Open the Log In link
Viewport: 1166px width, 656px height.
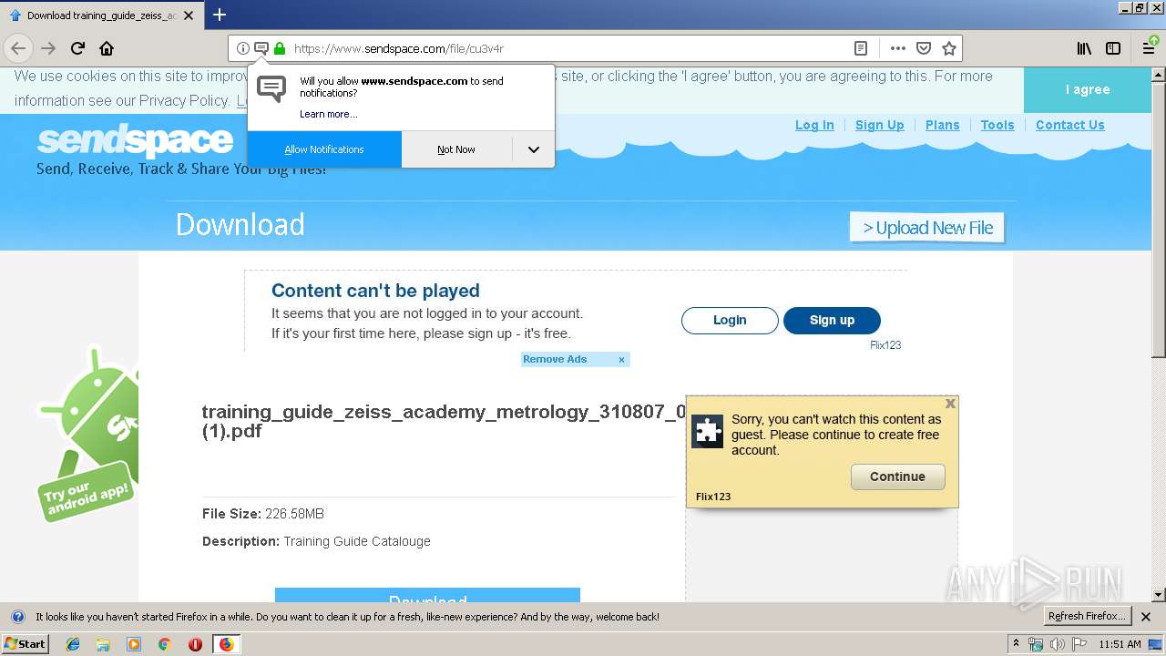coord(814,125)
